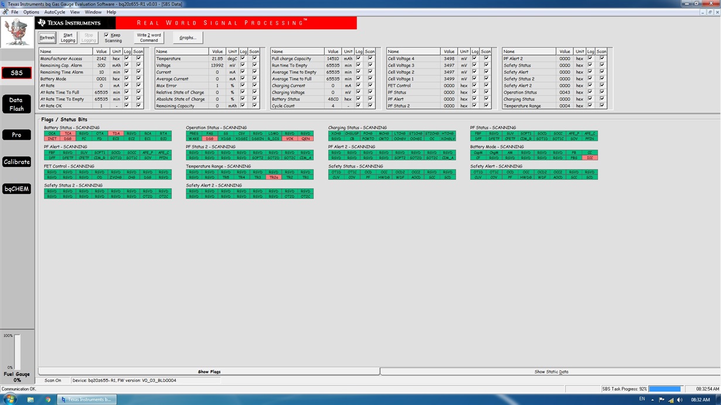Click the Fuel Gauge level bar
This screenshot has height=405, width=721.
pos(17,352)
